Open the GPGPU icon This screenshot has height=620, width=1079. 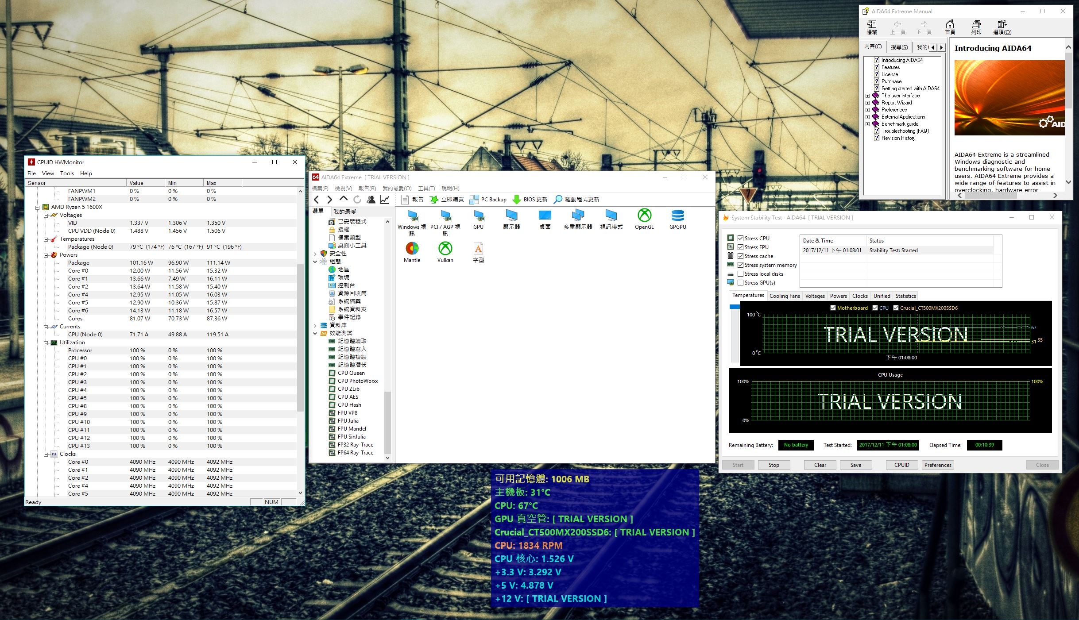(x=677, y=220)
